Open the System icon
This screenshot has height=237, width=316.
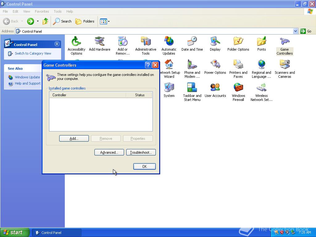[169, 90]
